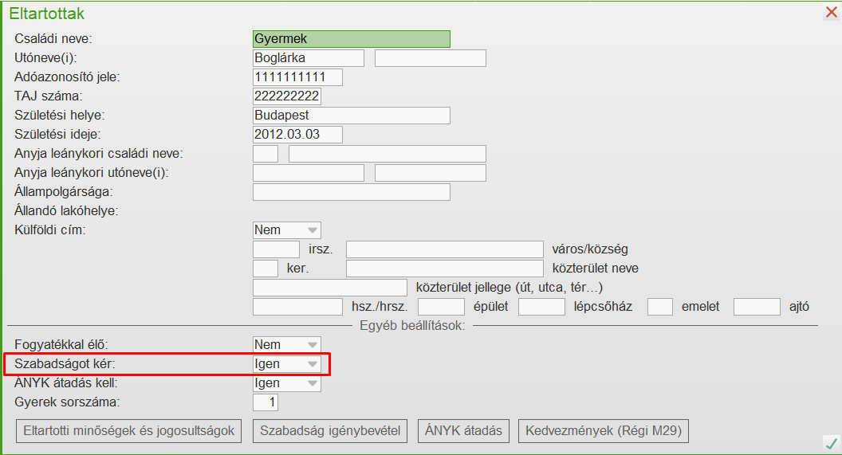
Task: Click the közterület jellege field
Action: pos(330,288)
